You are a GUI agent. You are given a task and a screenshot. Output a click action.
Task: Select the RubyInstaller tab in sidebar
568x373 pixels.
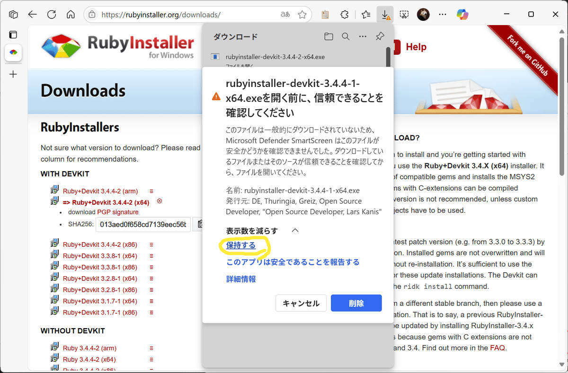tap(13, 53)
